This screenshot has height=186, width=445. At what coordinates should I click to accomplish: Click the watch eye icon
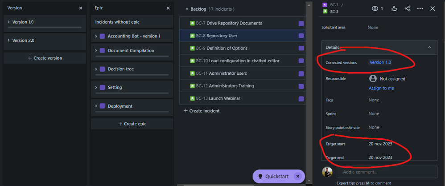[375, 9]
